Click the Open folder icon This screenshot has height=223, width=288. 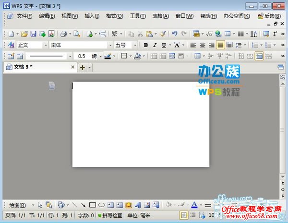(x=24, y=34)
